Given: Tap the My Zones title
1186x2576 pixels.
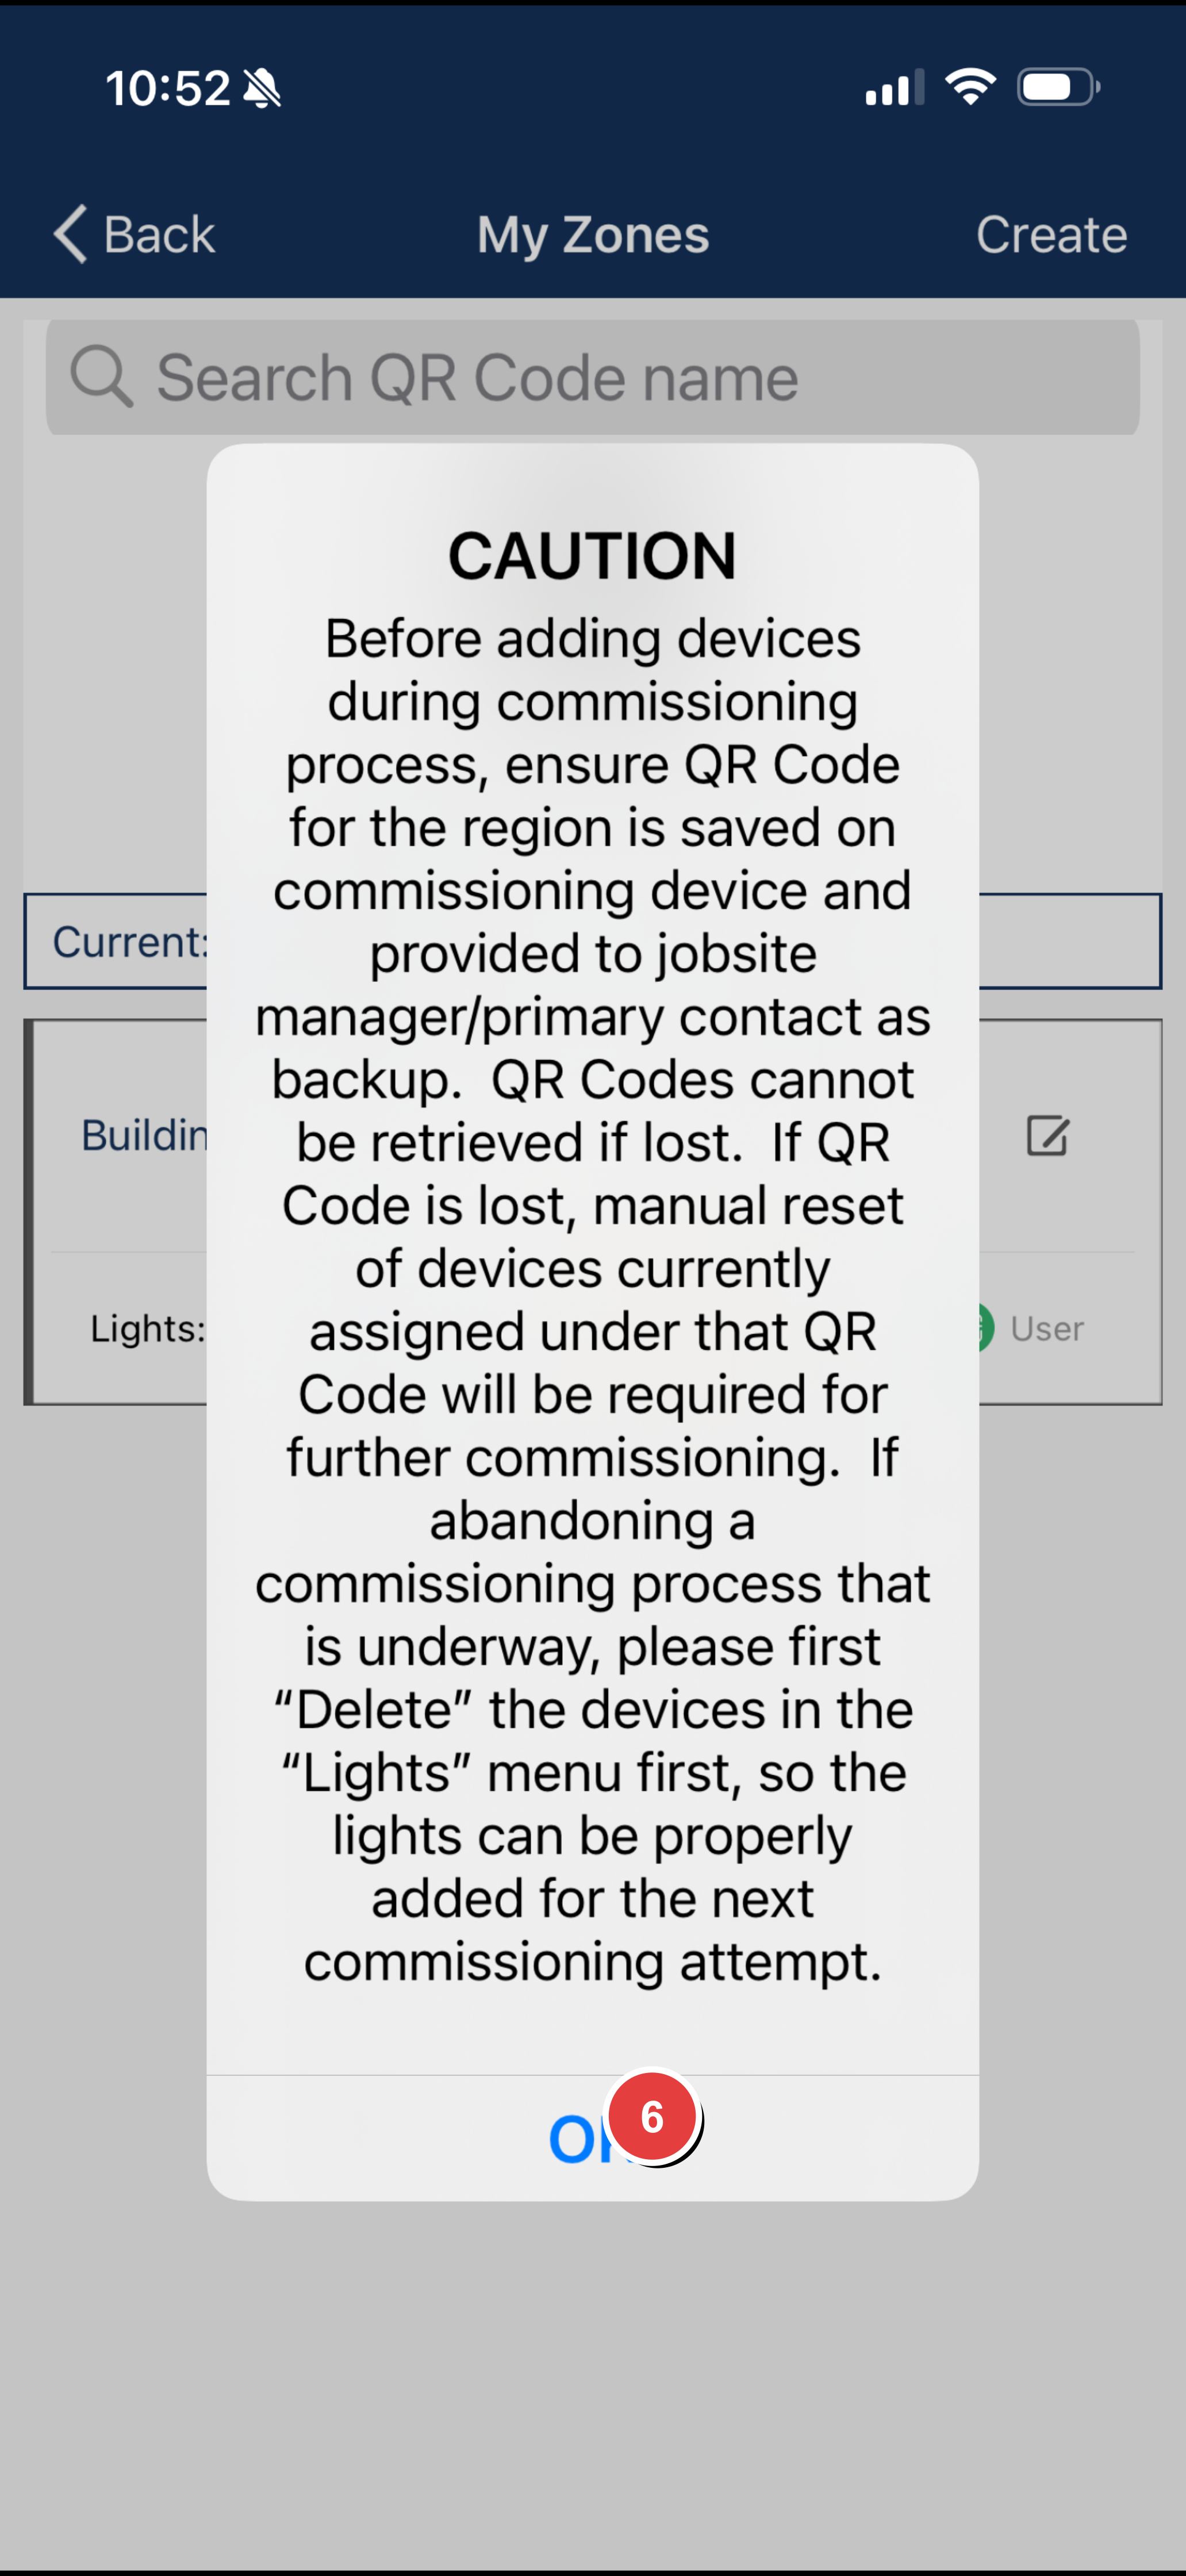Looking at the screenshot, I should (x=593, y=235).
